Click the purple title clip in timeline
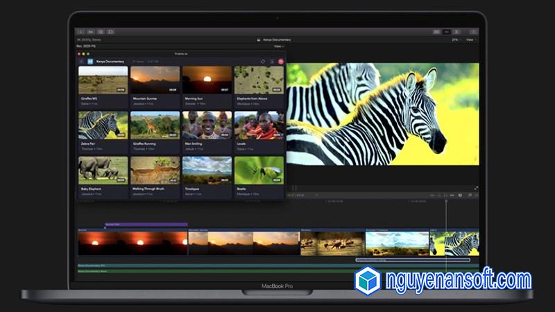The image size is (555, 312). coord(146,225)
